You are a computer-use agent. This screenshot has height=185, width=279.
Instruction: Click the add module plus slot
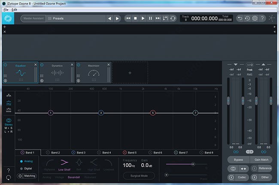coord(130,73)
